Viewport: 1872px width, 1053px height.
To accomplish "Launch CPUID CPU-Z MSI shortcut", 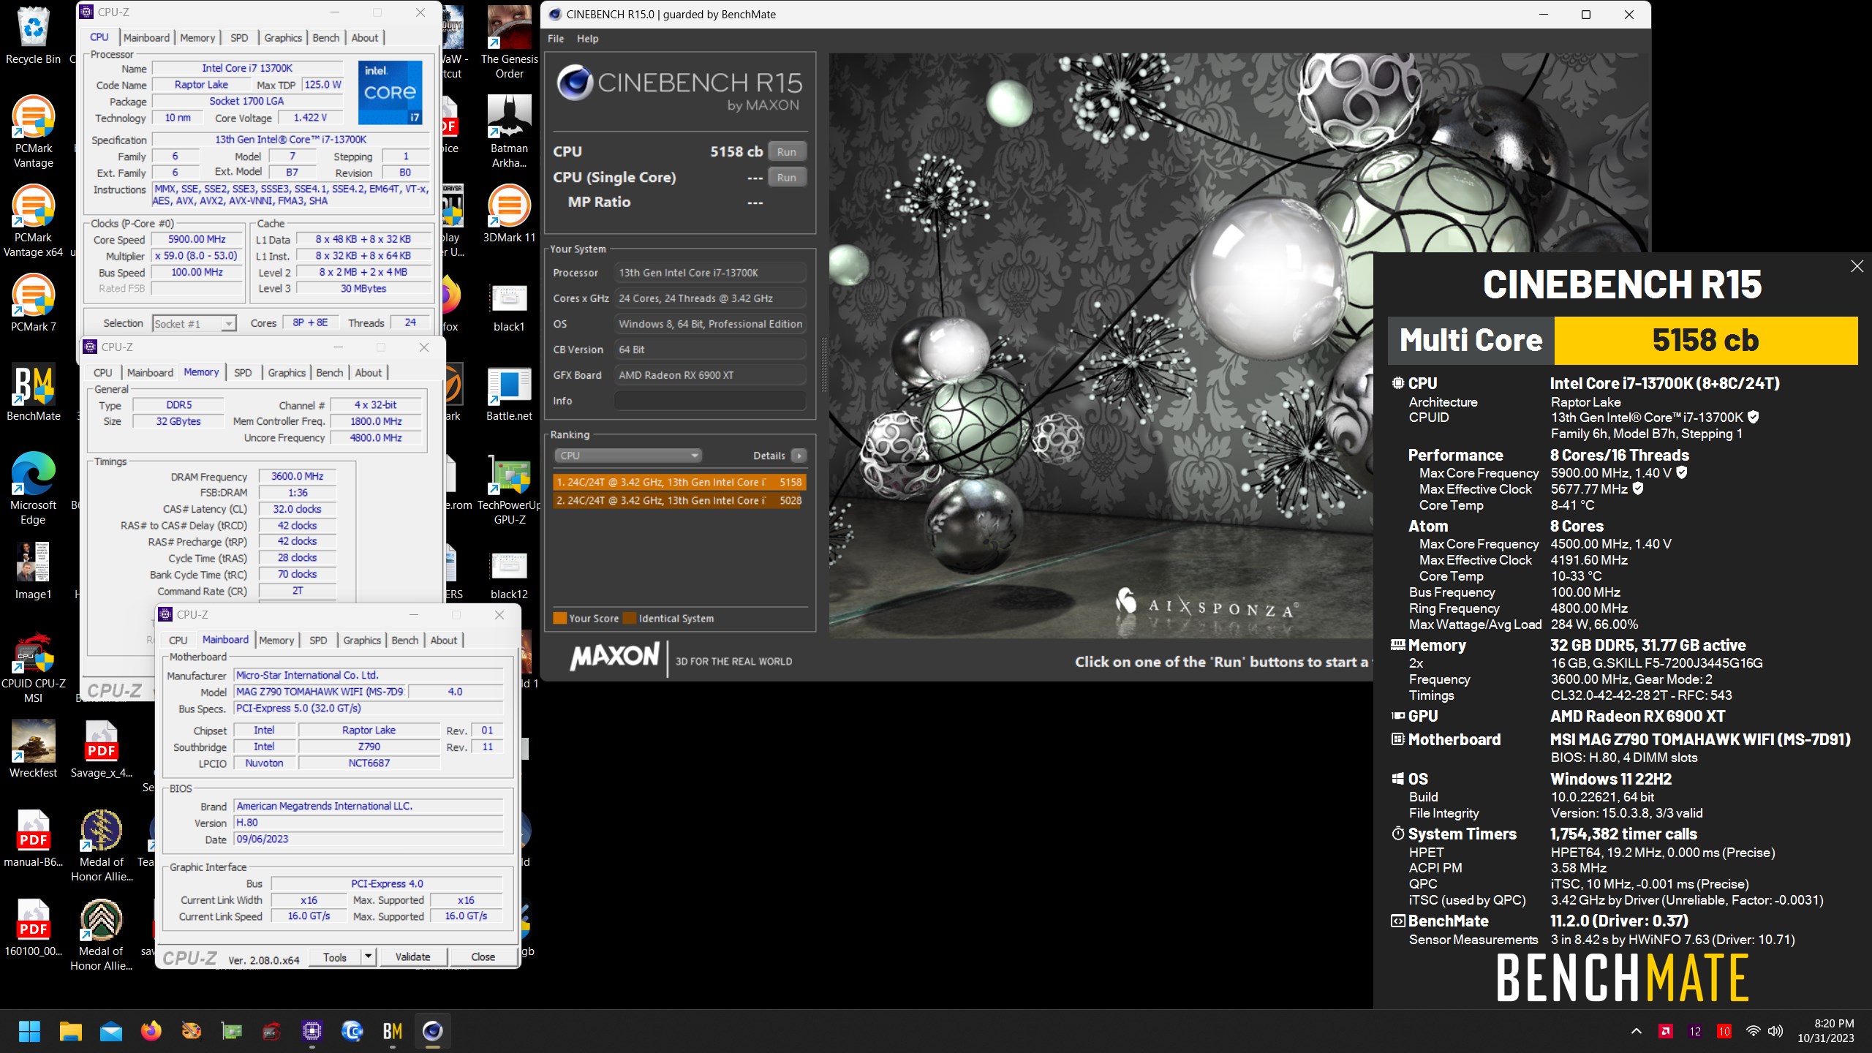I will [x=33, y=667].
